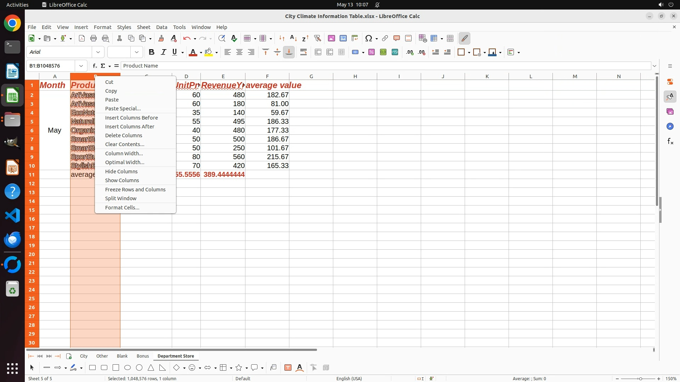This screenshot has height=382, width=680.
Task: Click the Sort Ascending icon
Action: coord(293,38)
